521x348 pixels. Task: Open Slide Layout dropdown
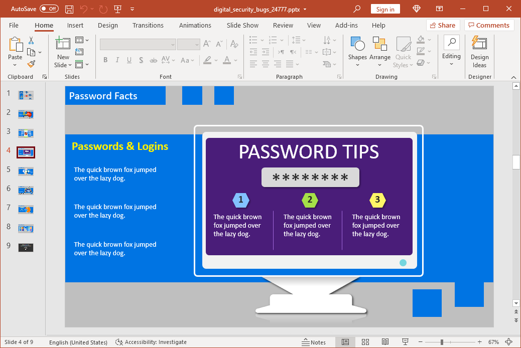82,40
